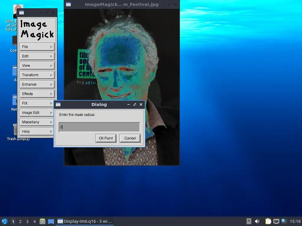The image size is (302, 226).
Task: Switch to workspace 2
Action: [x=20, y=222]
